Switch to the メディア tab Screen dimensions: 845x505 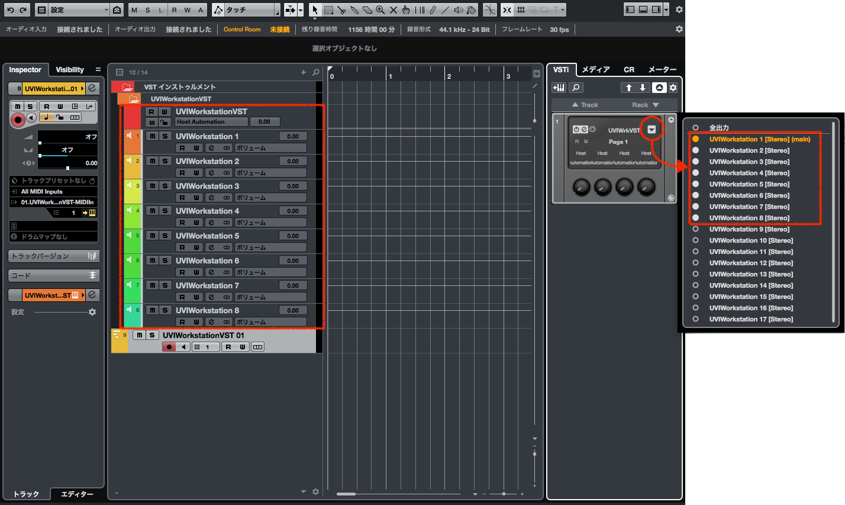[596, 70]
